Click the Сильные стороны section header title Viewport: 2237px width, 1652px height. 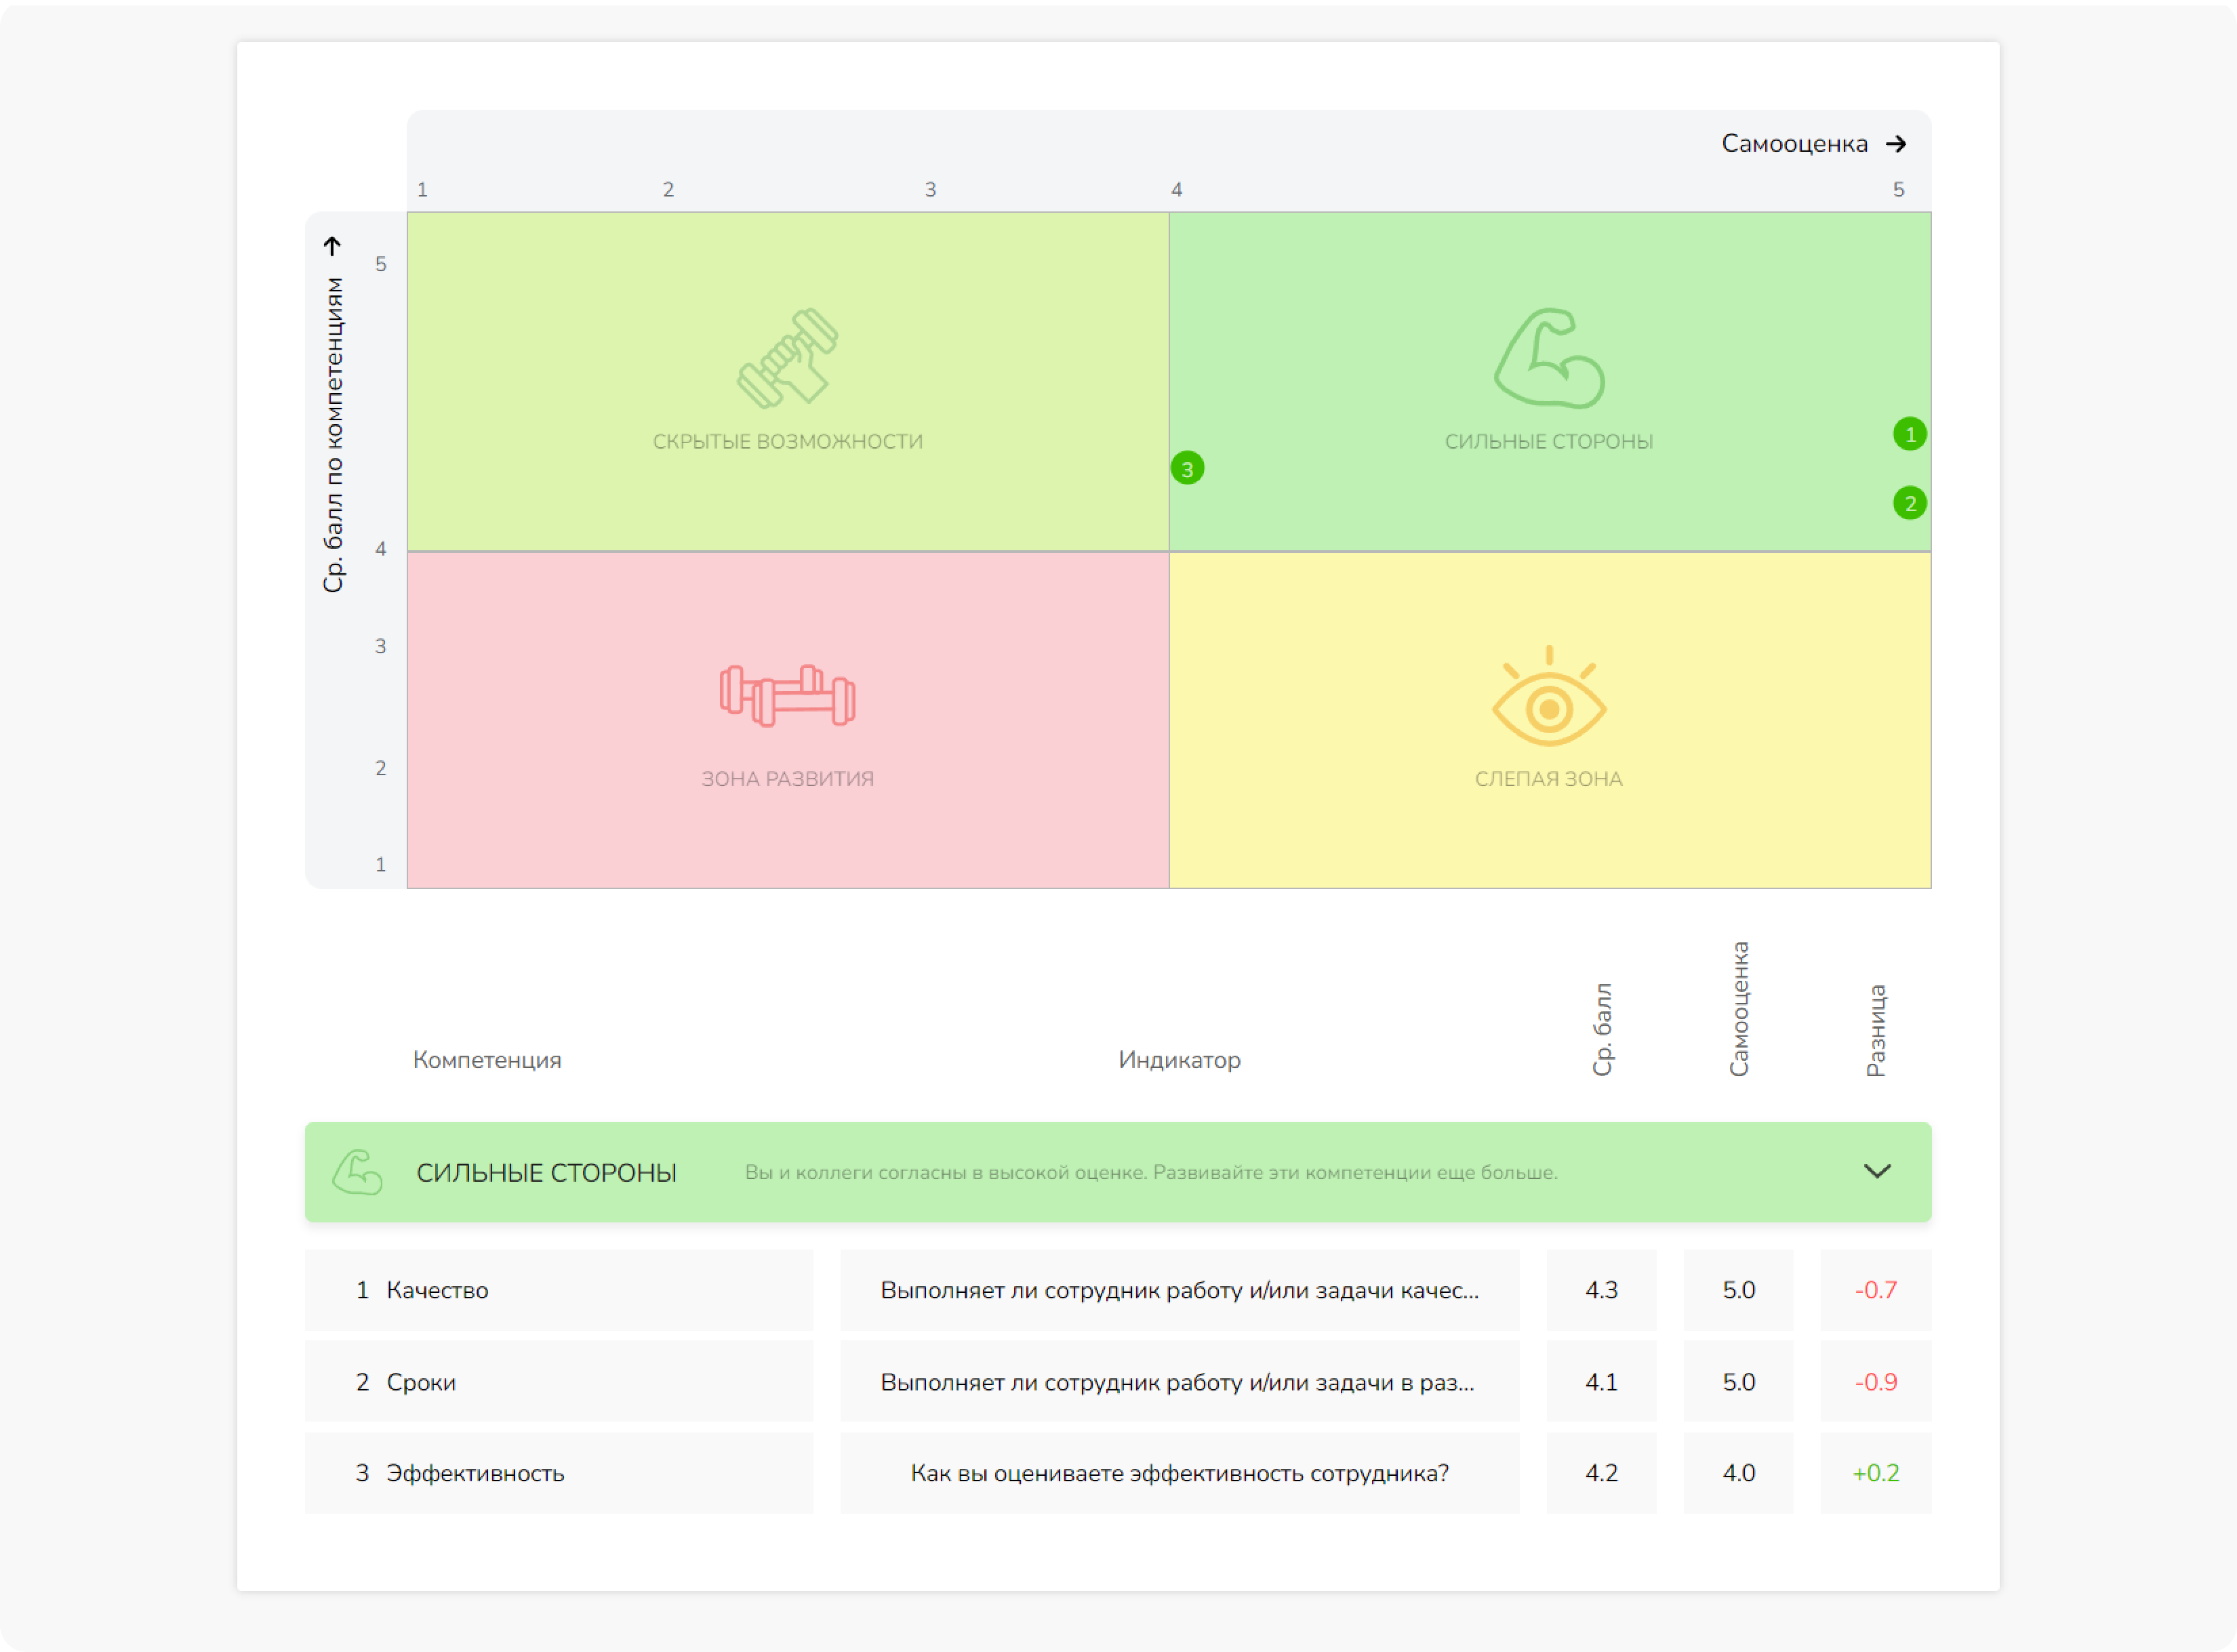click(x=546, y=1173)
